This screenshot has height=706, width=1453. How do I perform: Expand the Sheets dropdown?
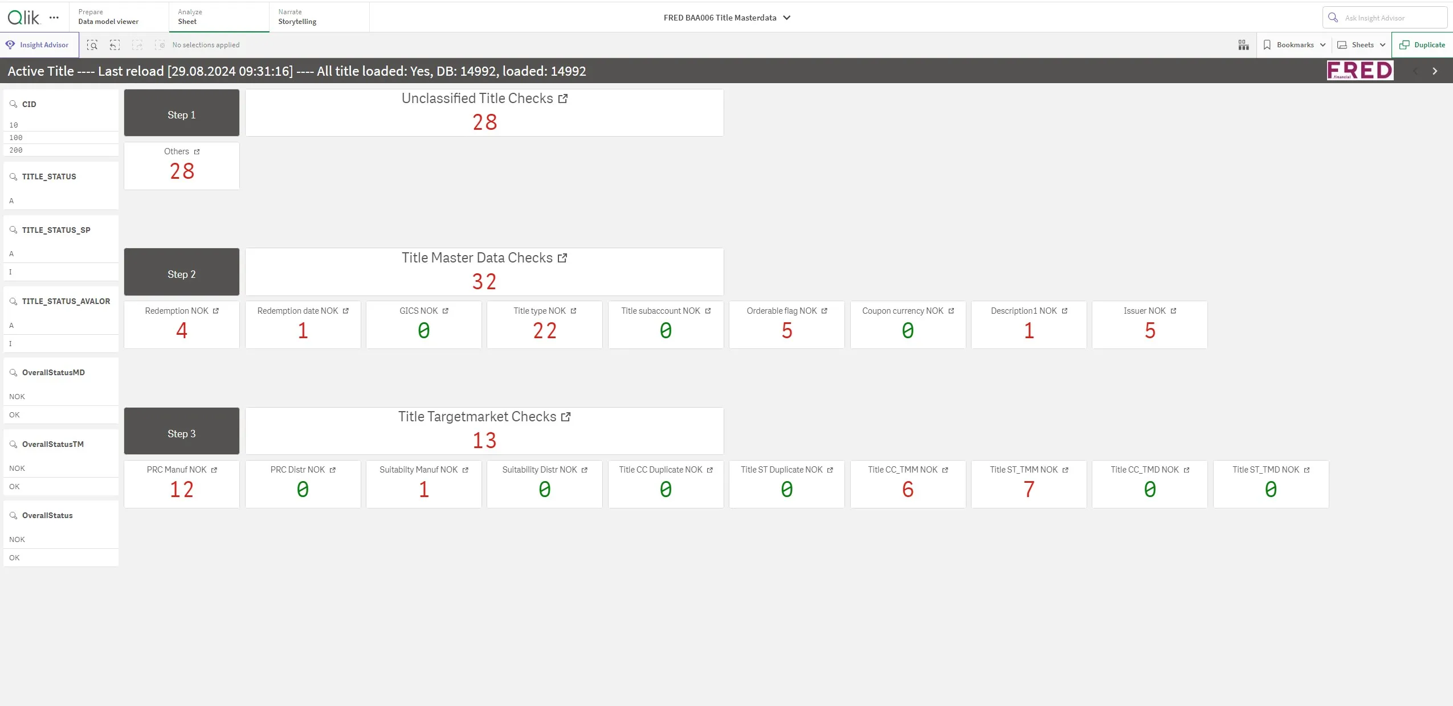click(1383, 45)
